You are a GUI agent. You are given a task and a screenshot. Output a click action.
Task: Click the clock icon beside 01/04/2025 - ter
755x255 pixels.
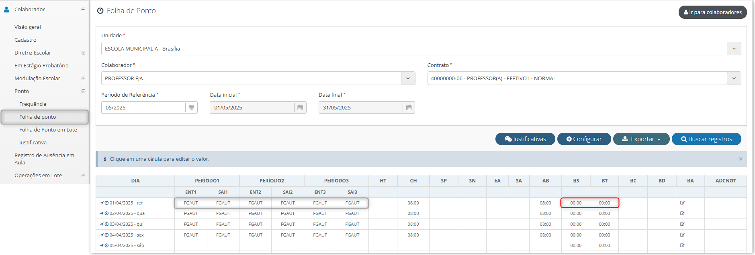point(106,203)
